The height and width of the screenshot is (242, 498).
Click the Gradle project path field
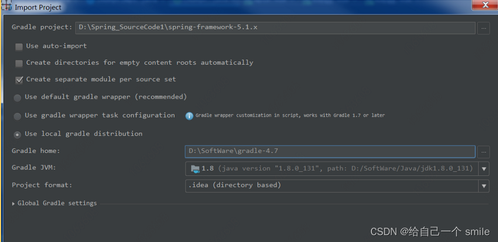275,28
